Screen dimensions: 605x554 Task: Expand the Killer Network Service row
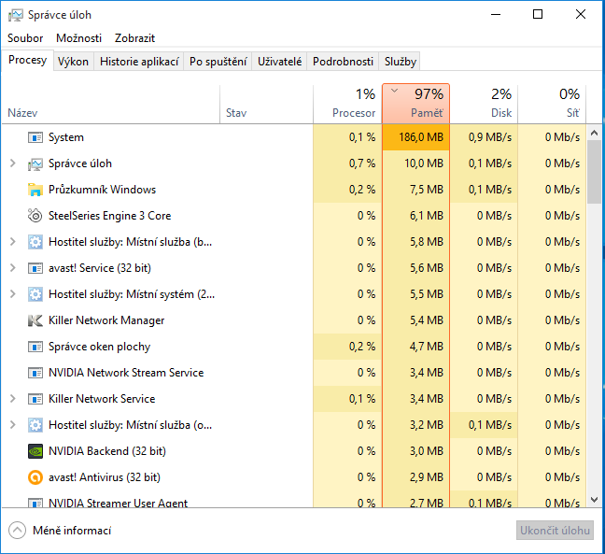(12, 399)
